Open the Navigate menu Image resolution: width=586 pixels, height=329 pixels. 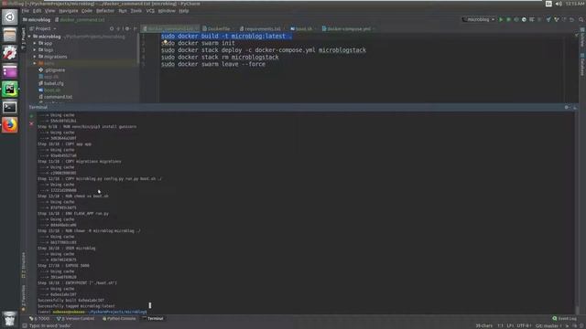click(x=69, y=11)
